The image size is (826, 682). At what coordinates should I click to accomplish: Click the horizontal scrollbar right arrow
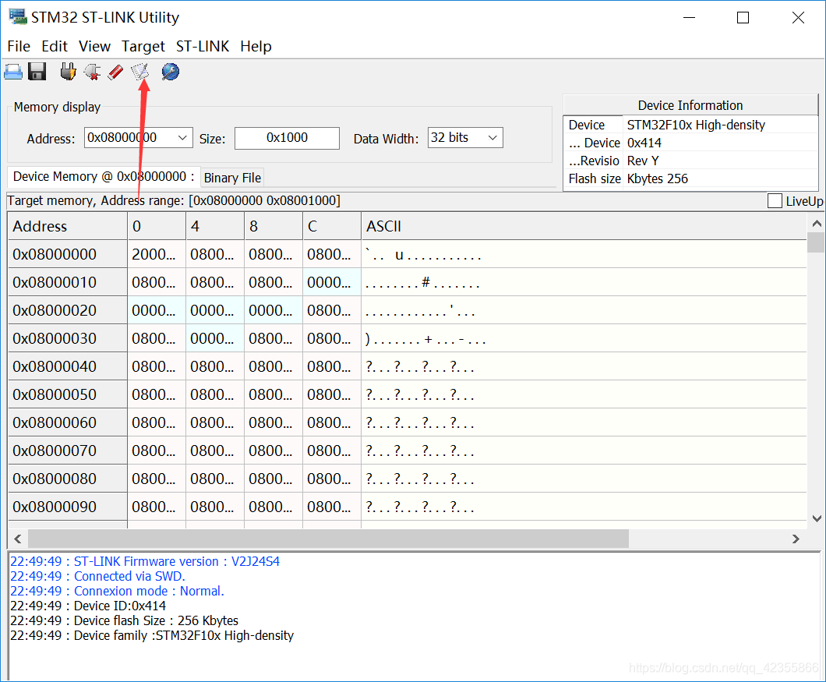coord(796,539)
